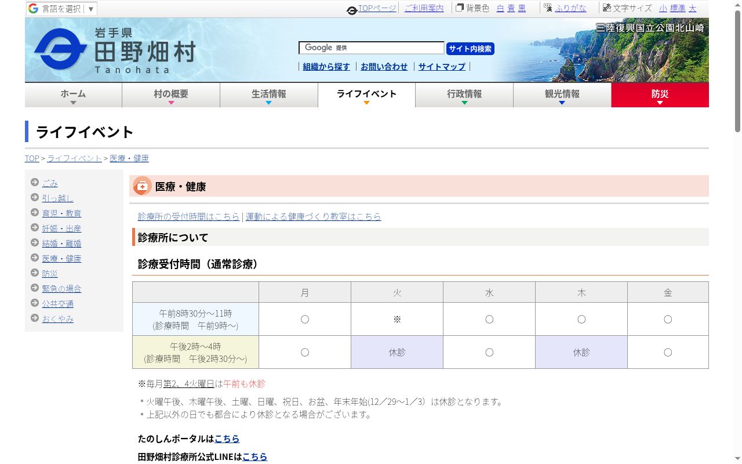Screen dimensions: 742x464
Task: Click the 背景色 window icon
Action: [460, 8]
